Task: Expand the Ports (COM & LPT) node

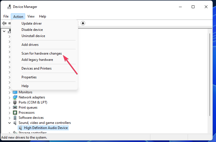Action: [x=9, y=103]
